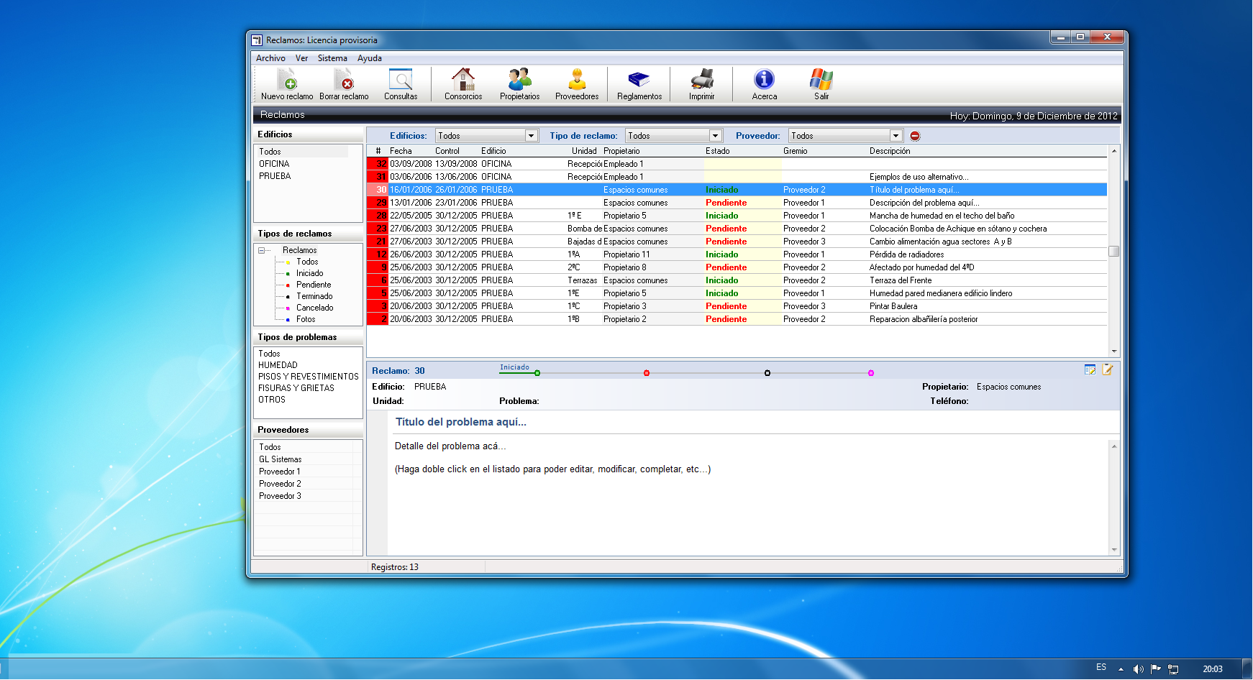Open the Consorcios house icon

click(x=463, y=79)
